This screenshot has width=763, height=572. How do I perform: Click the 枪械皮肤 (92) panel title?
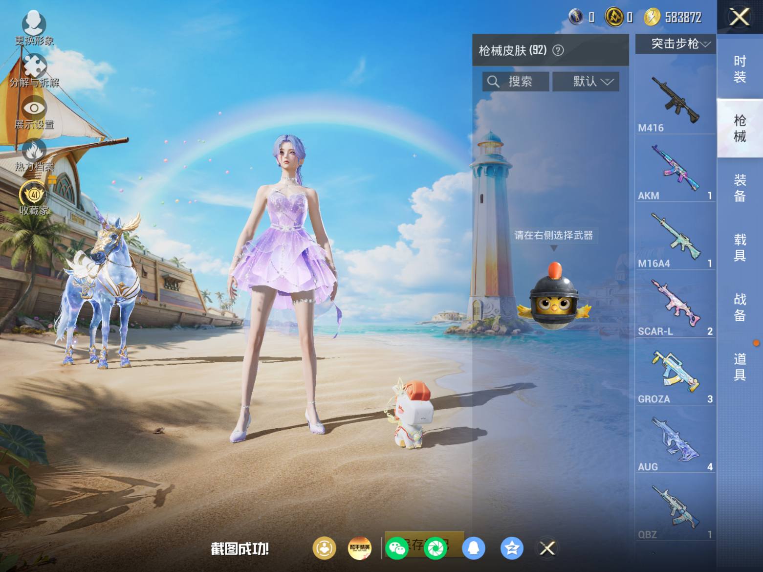point(513,50)
